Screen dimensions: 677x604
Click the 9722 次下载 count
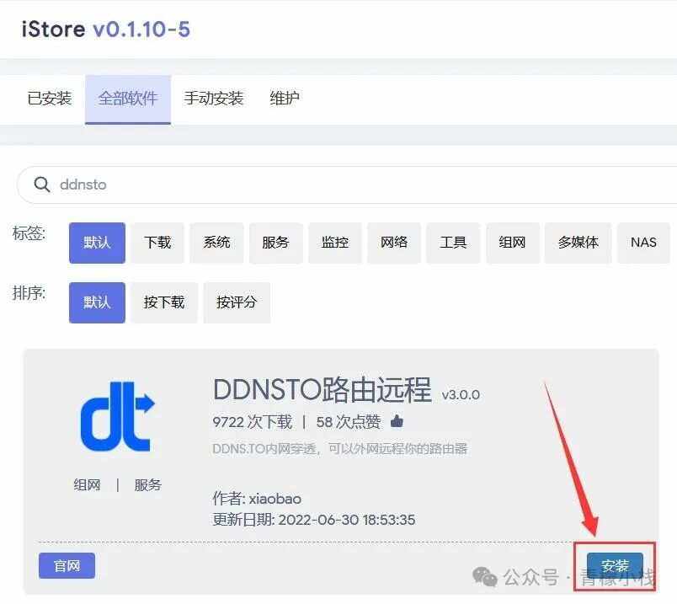pos(253,422)
